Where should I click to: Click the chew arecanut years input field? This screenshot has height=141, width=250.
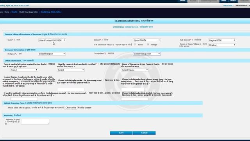tap(24, 99)
